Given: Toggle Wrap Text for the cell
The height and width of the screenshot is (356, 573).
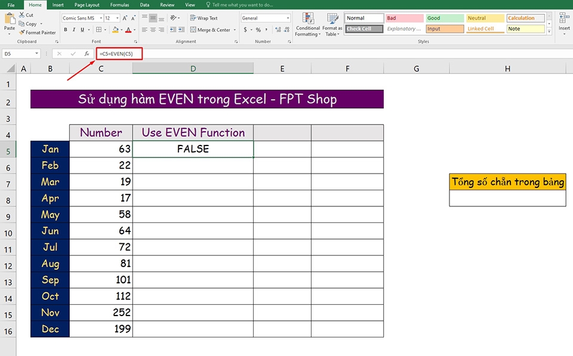Looking at the screenshot, I should click(204, 18).
